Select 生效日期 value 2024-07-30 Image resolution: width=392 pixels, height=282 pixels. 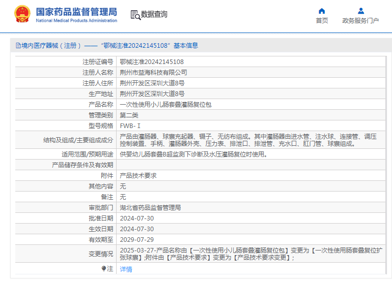[x=137, y=229]
